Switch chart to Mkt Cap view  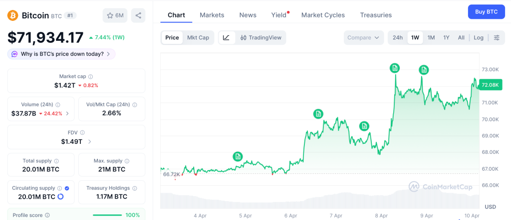(198, 38)
